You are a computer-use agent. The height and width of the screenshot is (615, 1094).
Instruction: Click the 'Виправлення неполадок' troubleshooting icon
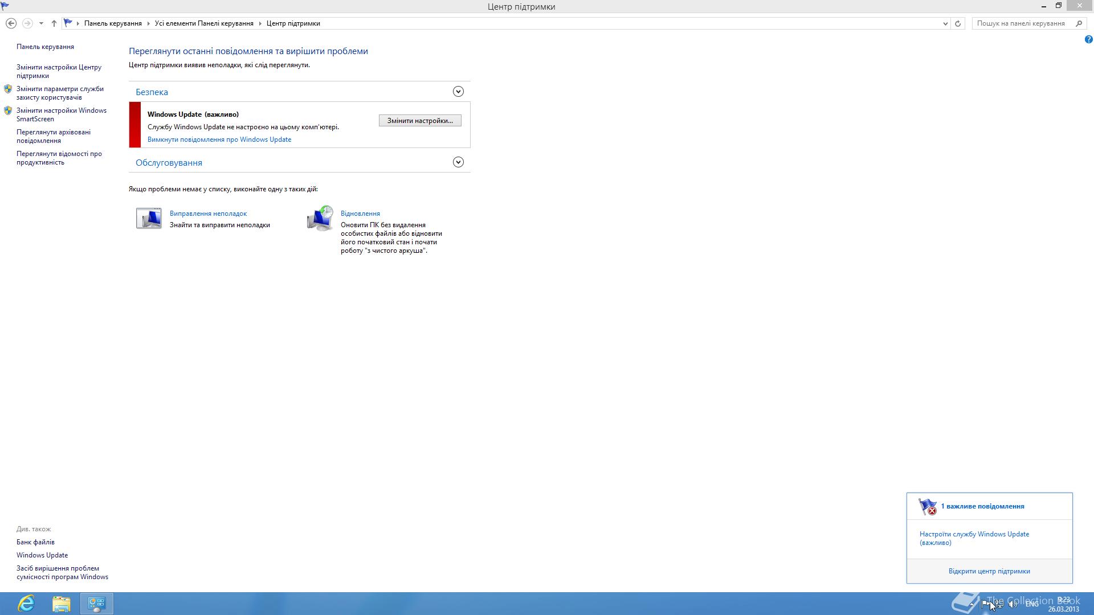click(x=149, y=218)
